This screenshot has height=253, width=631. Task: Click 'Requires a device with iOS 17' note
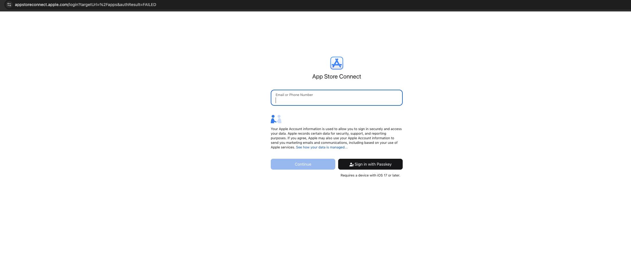[x=370, y=175]
